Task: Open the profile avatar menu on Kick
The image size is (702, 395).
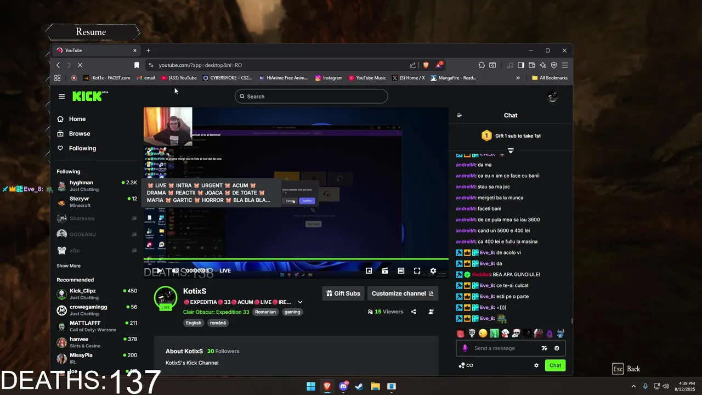Action: [552, 97]
